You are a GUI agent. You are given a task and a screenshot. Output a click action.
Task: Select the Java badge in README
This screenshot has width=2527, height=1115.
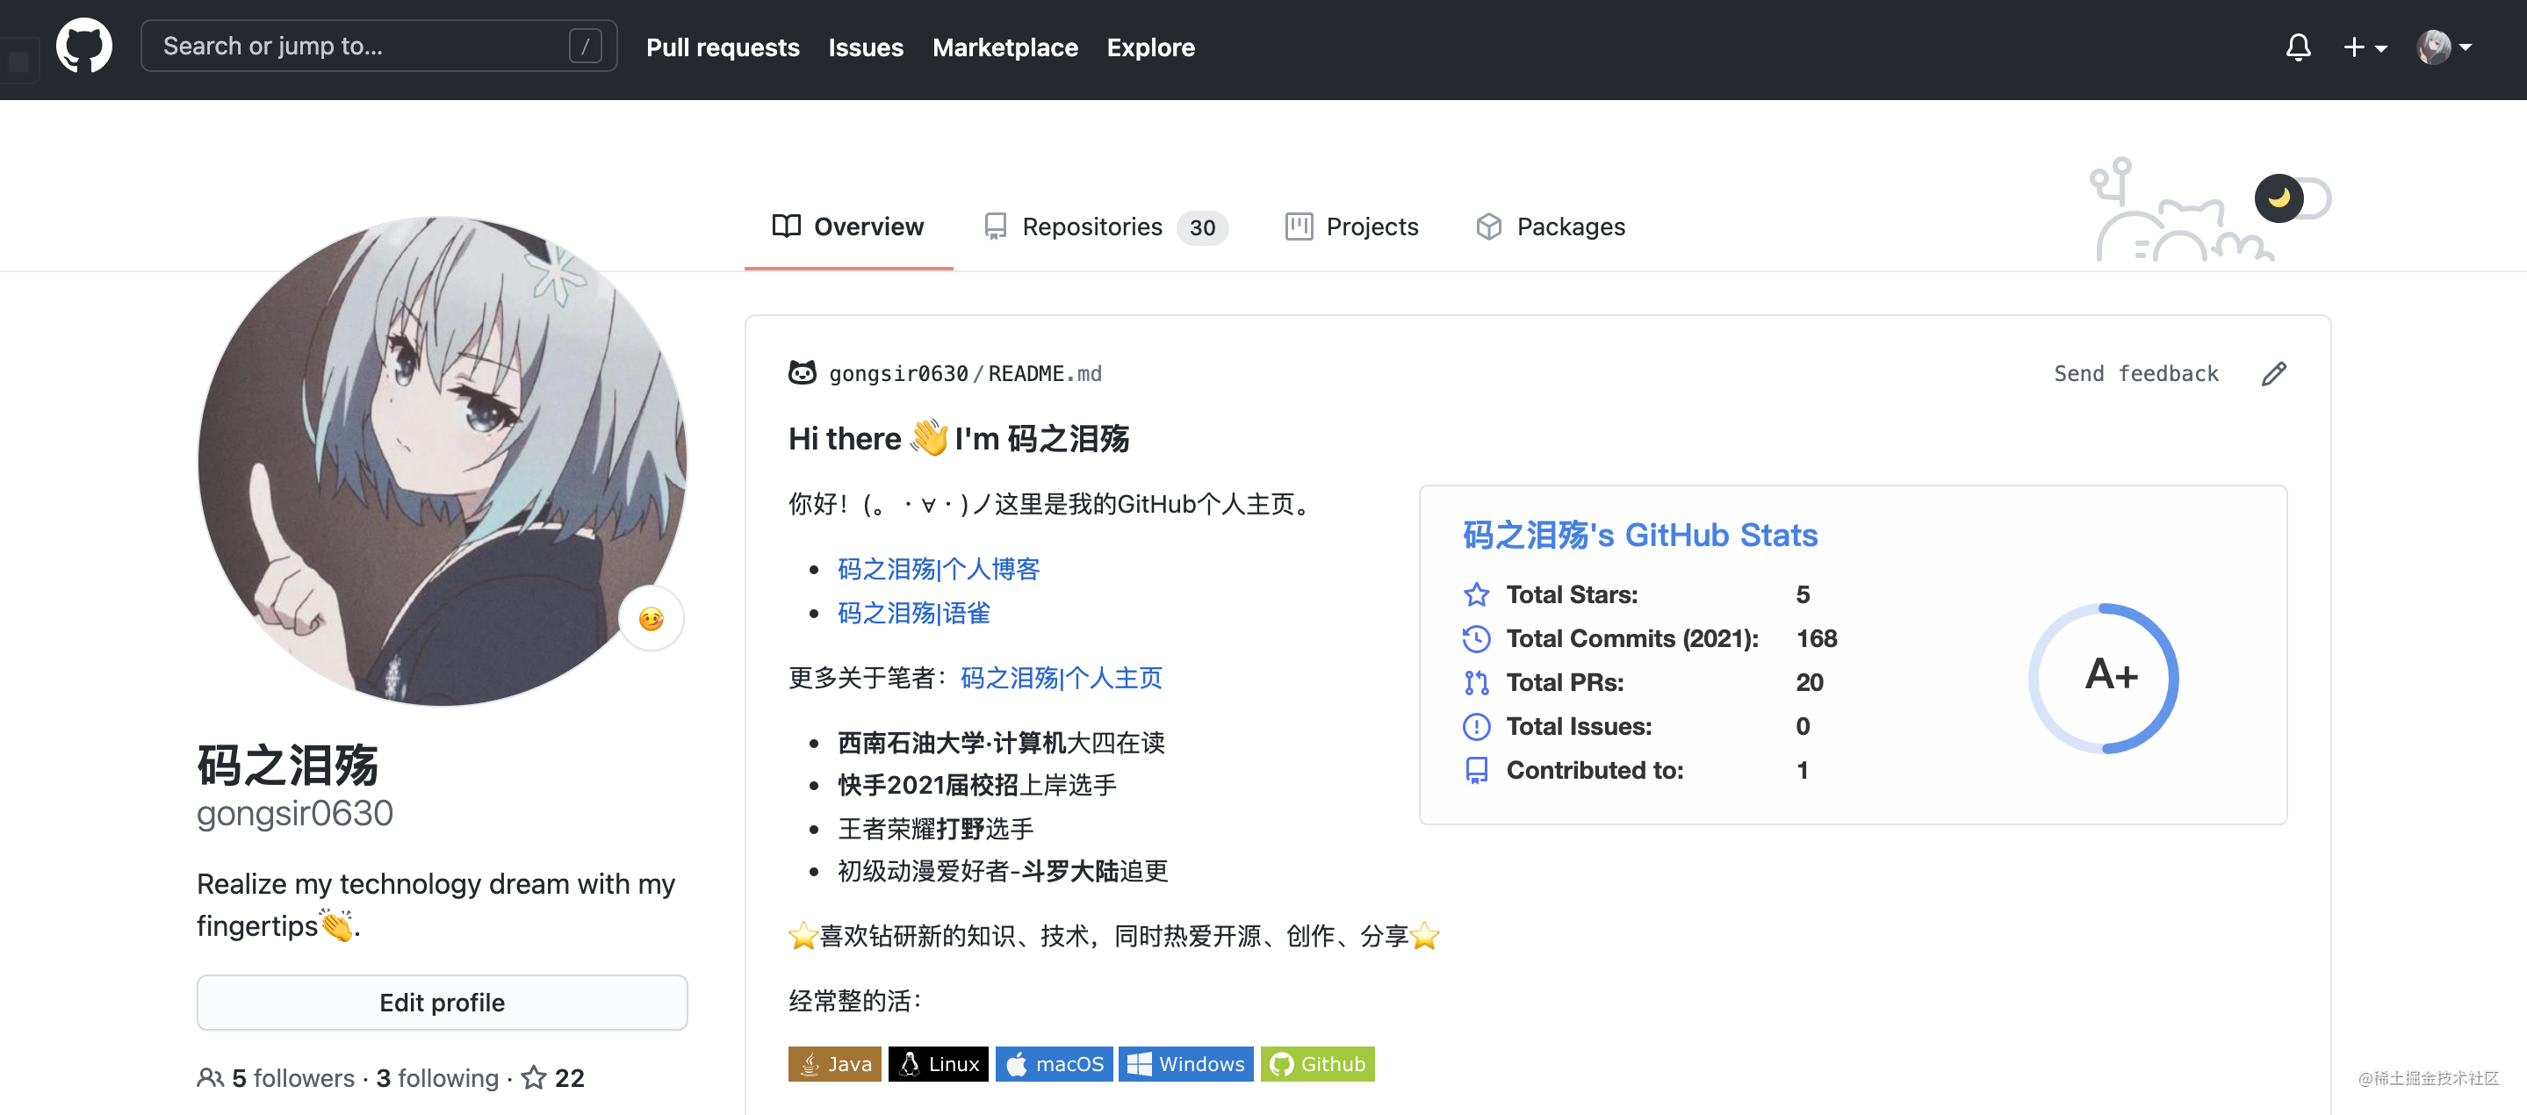coord(835,1063)
